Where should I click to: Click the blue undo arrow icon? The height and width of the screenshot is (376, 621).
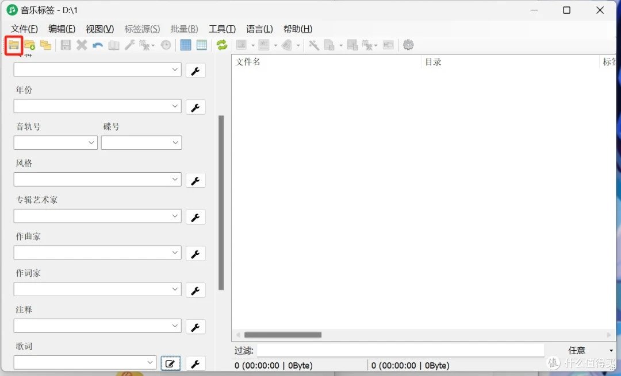coord(98,45)
